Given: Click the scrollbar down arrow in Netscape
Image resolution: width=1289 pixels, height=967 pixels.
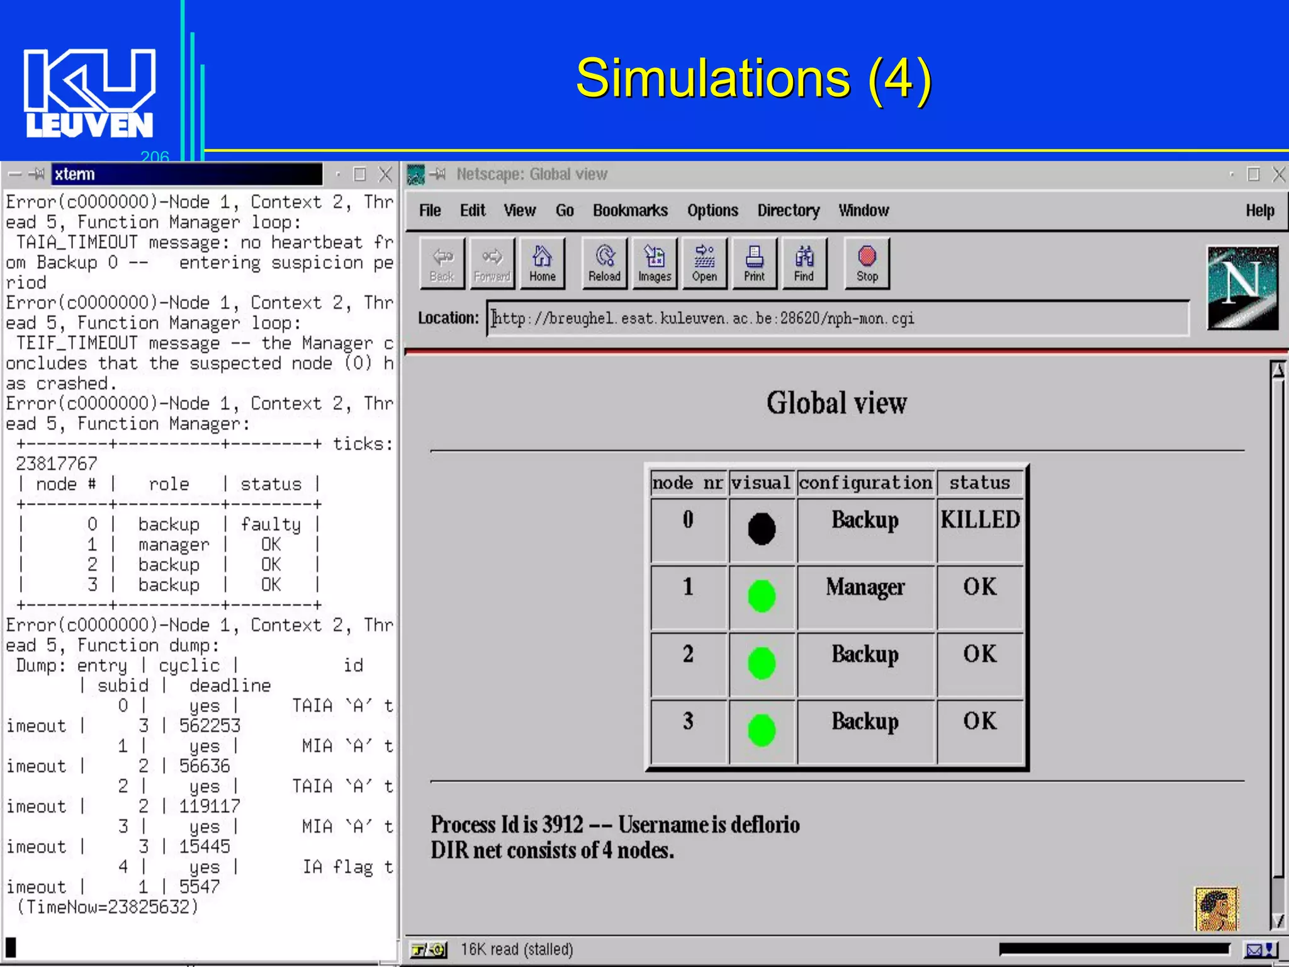Looking at the screenshot, I should tap(1278, 921).
